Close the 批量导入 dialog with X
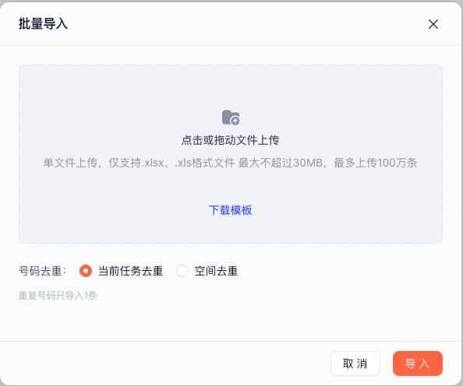This screenshot has width=463, height=386. click(x=433, y=24)
